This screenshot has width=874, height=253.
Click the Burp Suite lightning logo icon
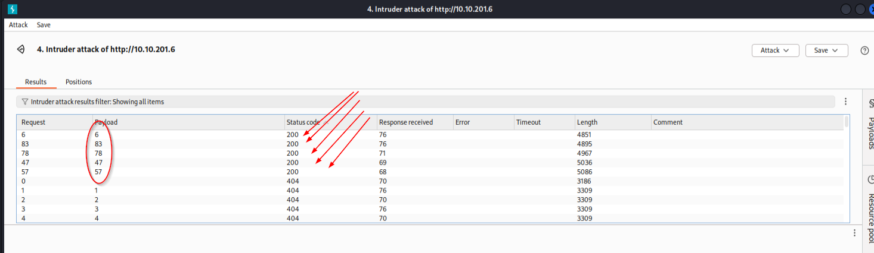[x=12, y=9]
